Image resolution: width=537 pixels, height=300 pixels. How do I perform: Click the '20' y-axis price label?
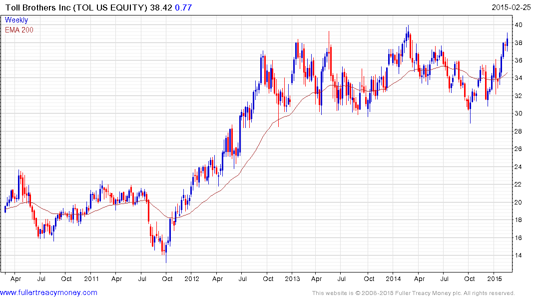pyautogui.click(x=519, y=202)
